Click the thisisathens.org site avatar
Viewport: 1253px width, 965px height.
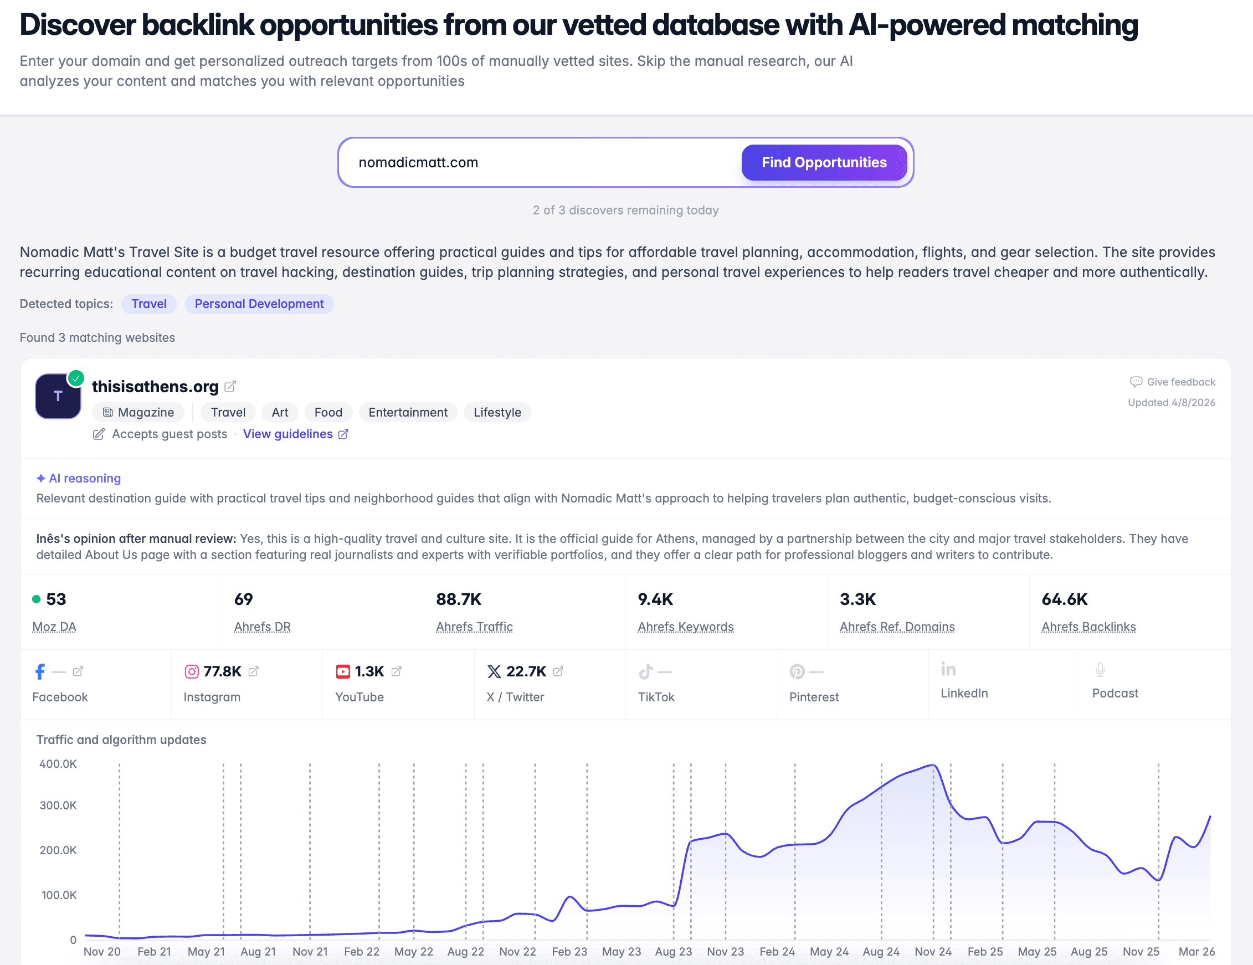coord(58,396)
